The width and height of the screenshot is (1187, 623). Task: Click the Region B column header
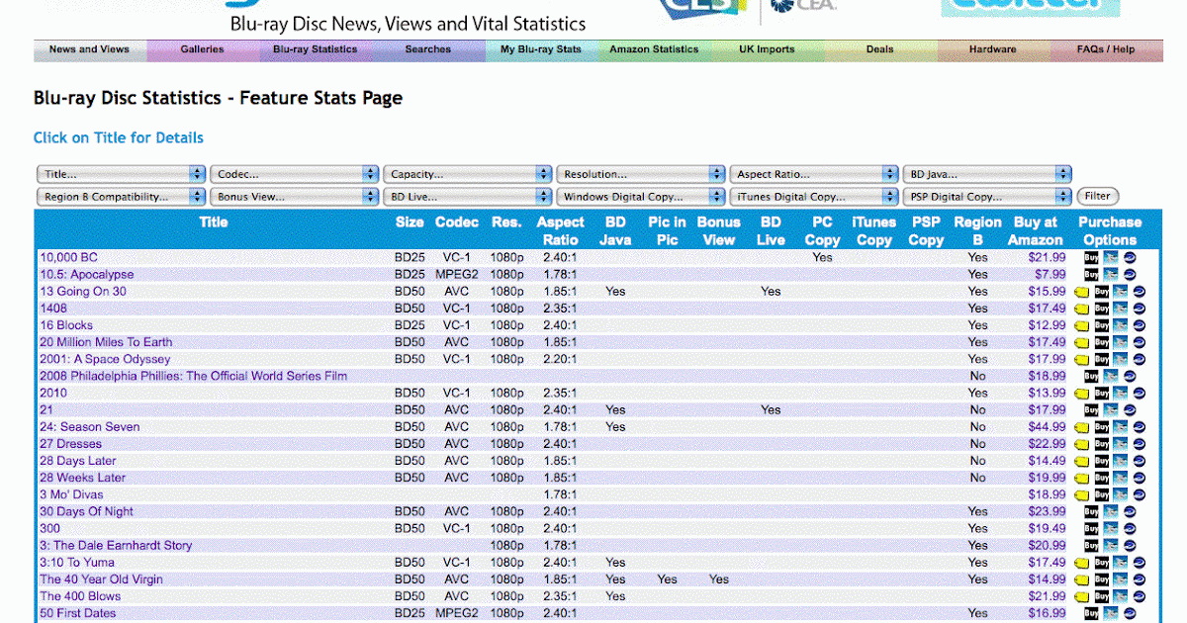[977, 231]
